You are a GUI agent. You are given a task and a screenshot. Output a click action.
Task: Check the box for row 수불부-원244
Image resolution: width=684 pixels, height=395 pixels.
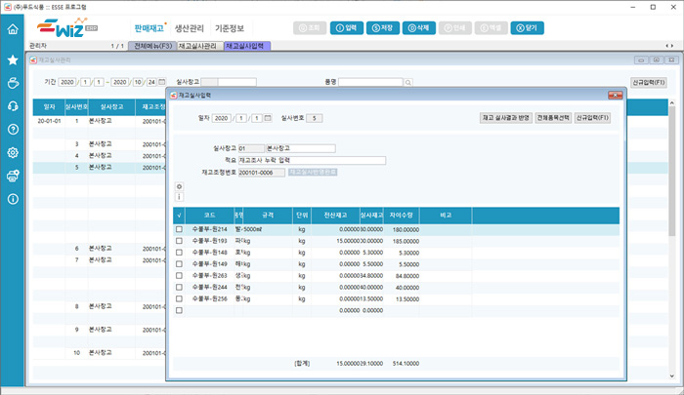tap(179, 288)
